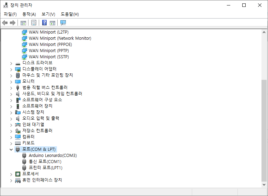Viewport: 268px width, 196px height.
Task: Open the Properties toolbar icon
Action: (34, 23)
